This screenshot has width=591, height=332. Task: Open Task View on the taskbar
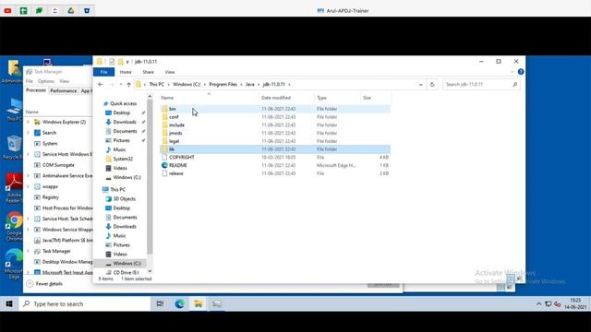(x=160, y=303)
